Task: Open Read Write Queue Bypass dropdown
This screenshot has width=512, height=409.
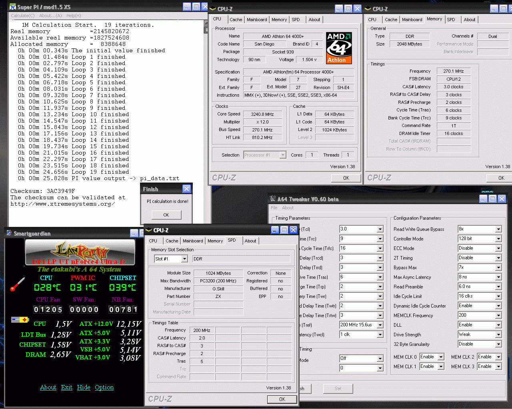Action: (498, 229)
